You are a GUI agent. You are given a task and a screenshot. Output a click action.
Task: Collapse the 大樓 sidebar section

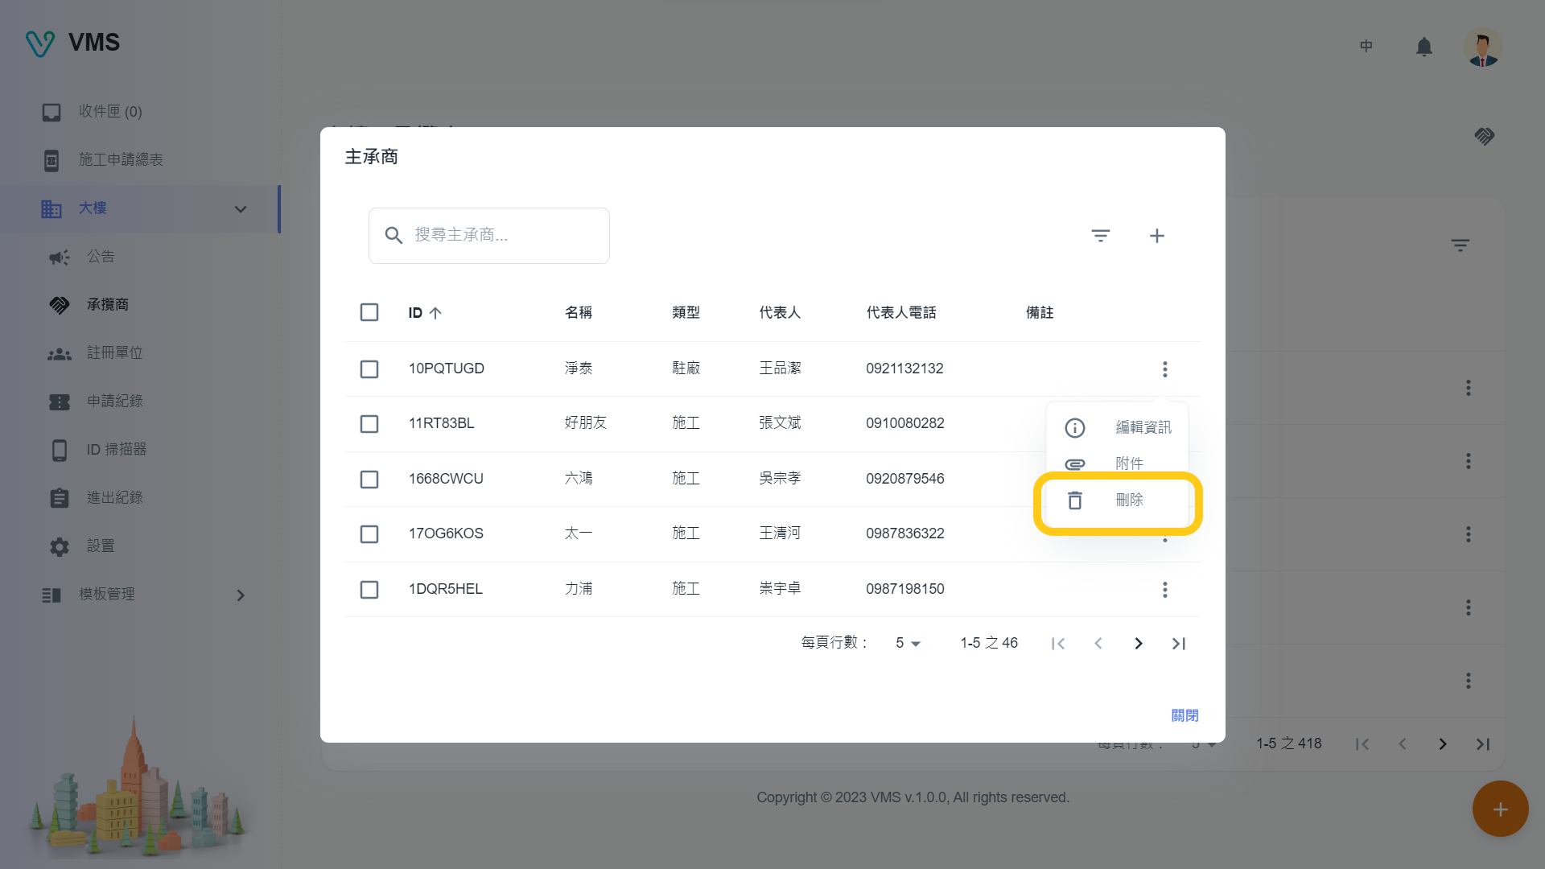click(240, 209)
